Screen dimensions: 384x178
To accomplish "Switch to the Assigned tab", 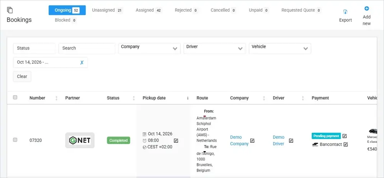I will pyautogui.click(x=148, y=10).
